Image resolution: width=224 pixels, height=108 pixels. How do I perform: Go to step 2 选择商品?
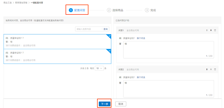click(115, 10)
